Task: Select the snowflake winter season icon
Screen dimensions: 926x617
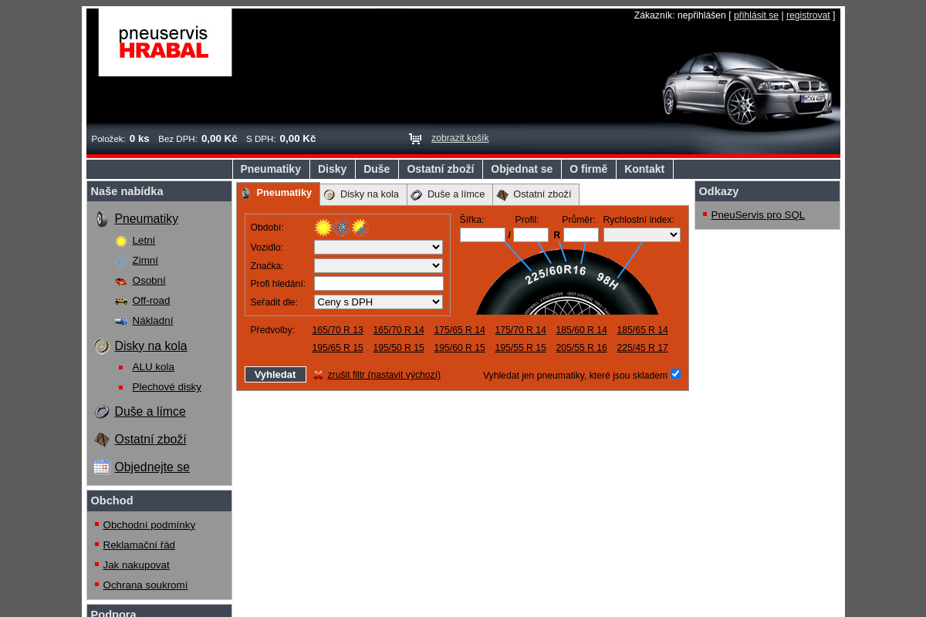Action: tap(342, 228)
